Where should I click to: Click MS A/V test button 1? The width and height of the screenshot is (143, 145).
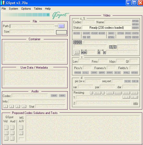point(21,127)
